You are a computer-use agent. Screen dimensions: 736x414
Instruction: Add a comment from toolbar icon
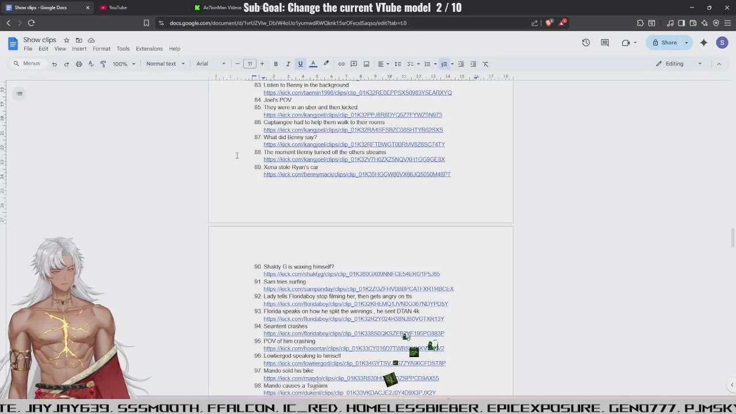click(x=354, y=64)
